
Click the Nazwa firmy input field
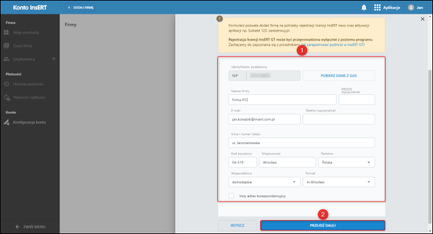(282, 100)
